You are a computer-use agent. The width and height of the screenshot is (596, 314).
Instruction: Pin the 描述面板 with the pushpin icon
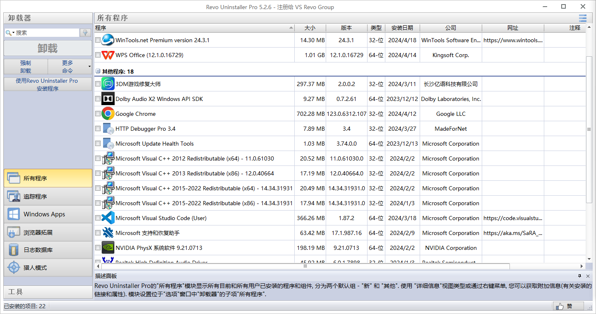coord(580,276)
